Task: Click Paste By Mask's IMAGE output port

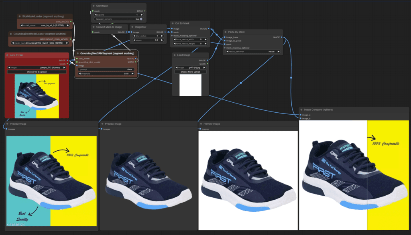Action: [282, 37]
